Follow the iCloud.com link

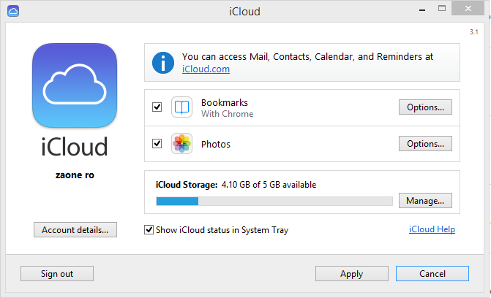pyautogui.click(x=206, y=69)
